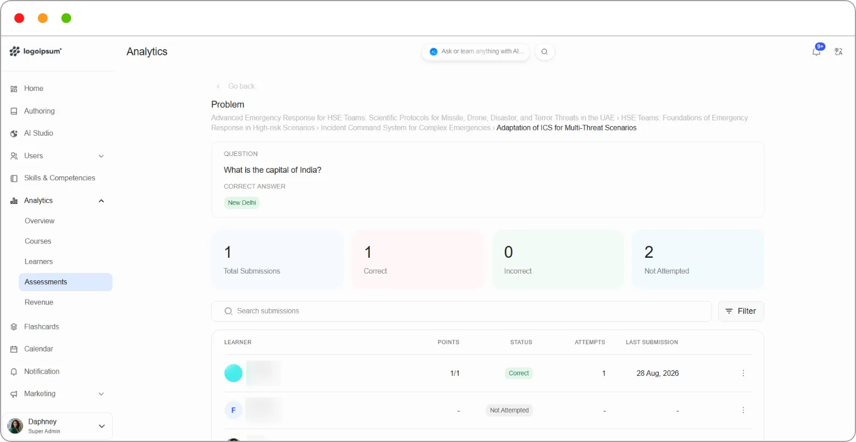The image size is (856, 442).
Task: Open row menu for 28 Aug, 2026 submission
Action: pyautogui.click(x=743, y=373)
